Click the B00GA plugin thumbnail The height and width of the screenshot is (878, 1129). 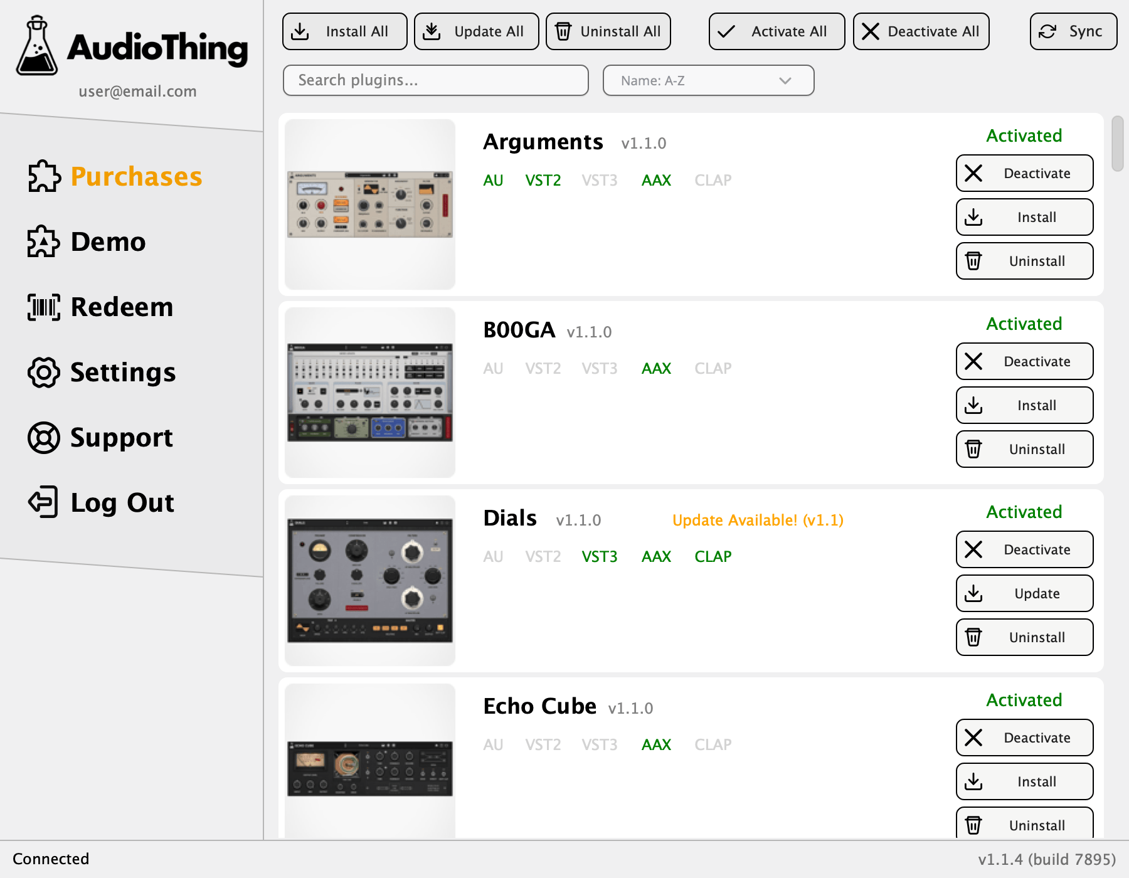pyautogui.click(x=370, y=393)
